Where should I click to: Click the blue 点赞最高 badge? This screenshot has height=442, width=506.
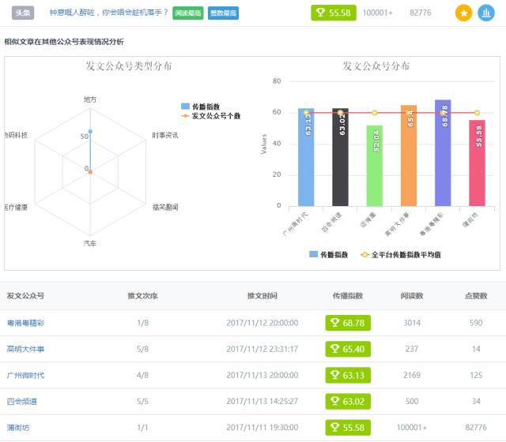coord(223,13)
